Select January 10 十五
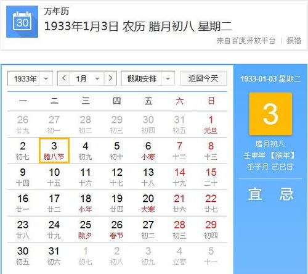 (54, 177)
